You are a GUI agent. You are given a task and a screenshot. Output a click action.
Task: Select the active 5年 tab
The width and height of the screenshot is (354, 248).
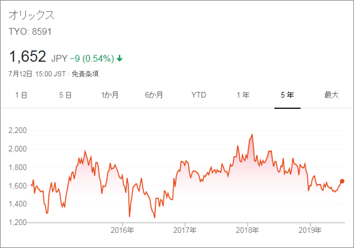288,95
